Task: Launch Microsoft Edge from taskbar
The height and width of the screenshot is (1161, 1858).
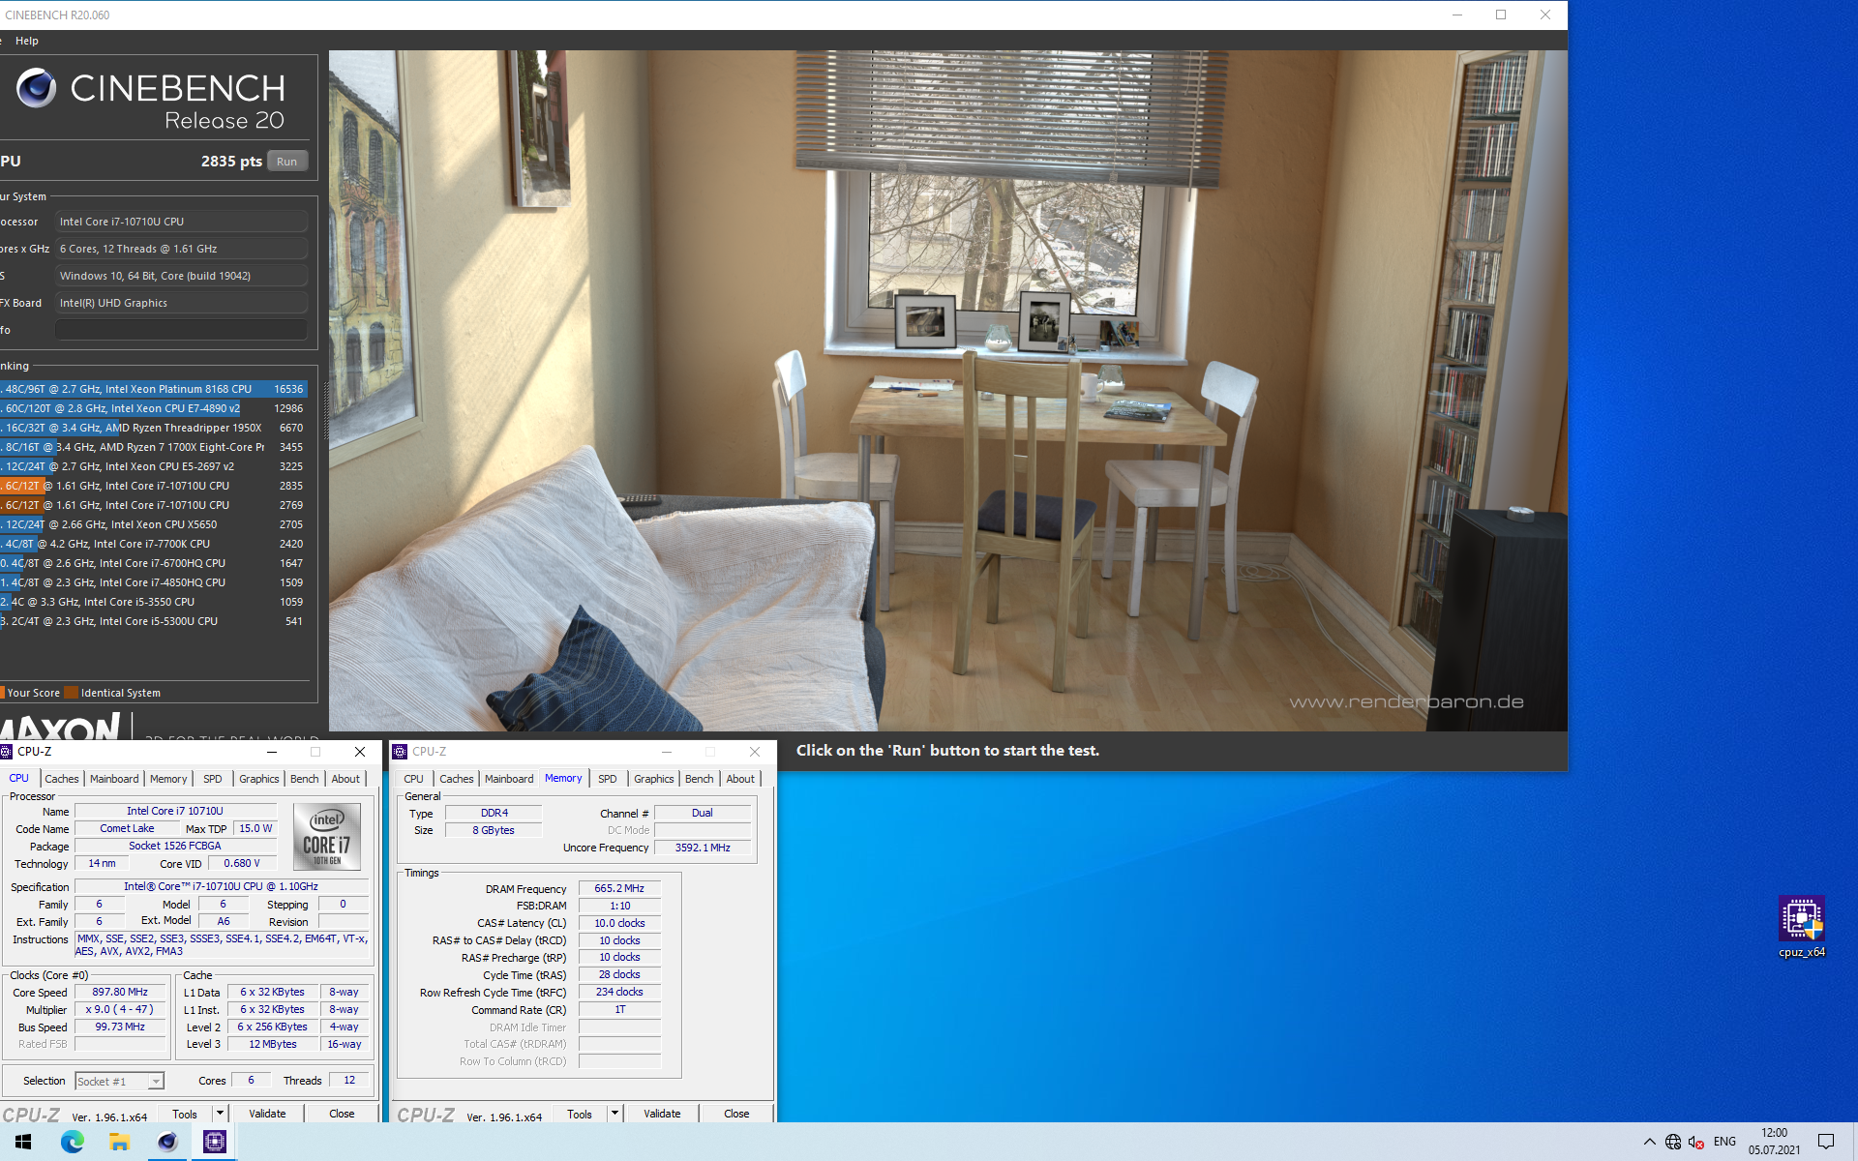Action: click(x=72, y=1142)
